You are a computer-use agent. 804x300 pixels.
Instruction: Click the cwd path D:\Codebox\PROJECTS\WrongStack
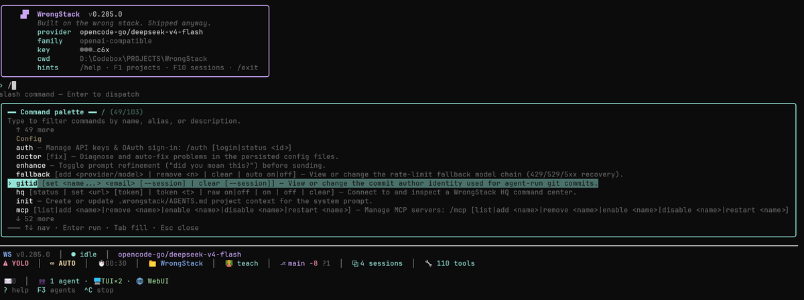coord(143,59)
